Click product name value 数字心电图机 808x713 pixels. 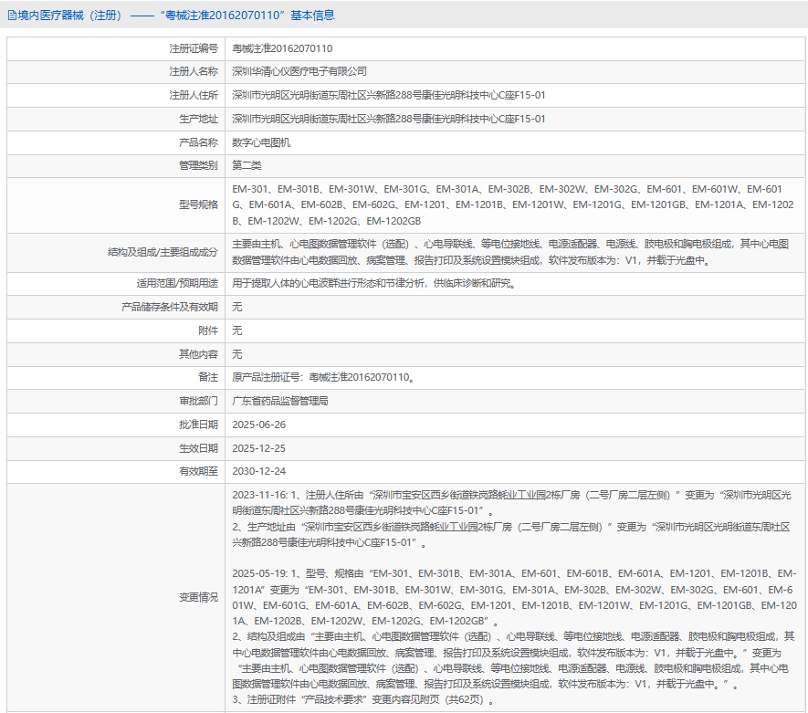[261, 142]
